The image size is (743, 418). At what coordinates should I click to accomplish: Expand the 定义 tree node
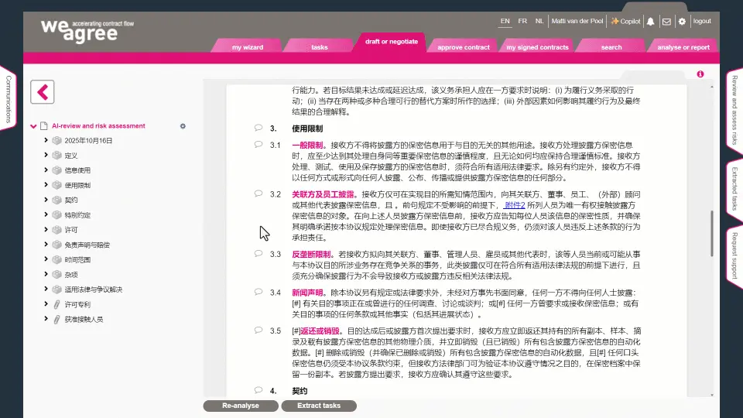point(46,155)
